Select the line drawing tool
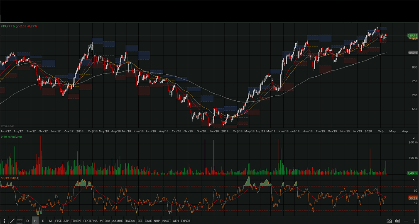 tap(12, 221)
